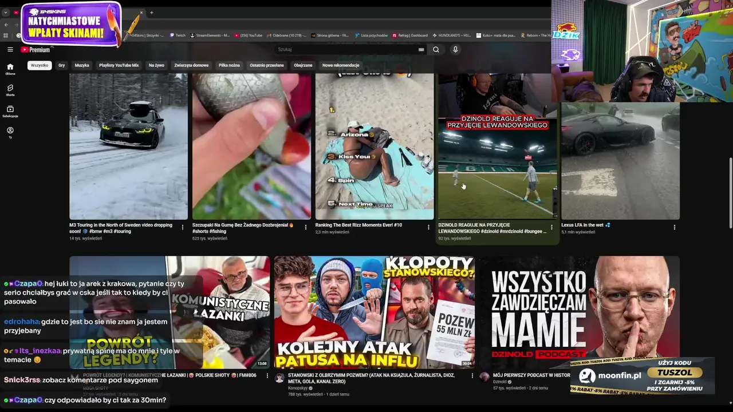Close the current YouTube browser tab
733x412 pixels.
coord(141,13)
